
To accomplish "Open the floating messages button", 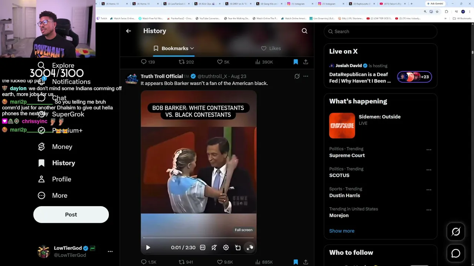I will click(456, 253).
